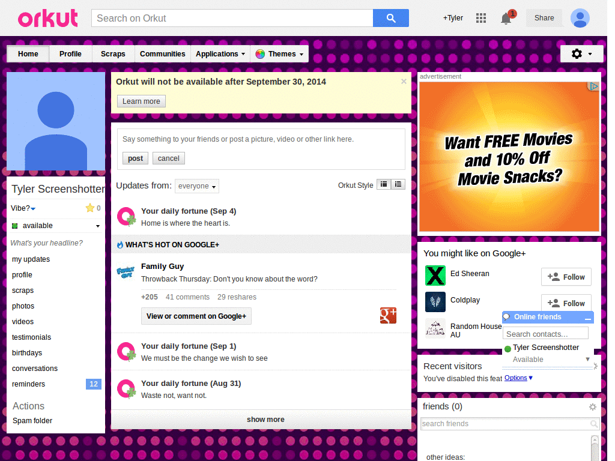615x461 pixels.
Task: Follow Ed Sheeran on Google+
Action: pos(565,277)
